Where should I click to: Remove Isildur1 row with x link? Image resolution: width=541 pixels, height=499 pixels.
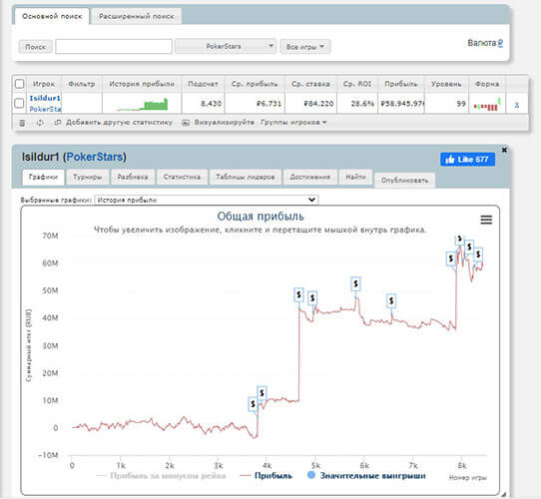516,104
